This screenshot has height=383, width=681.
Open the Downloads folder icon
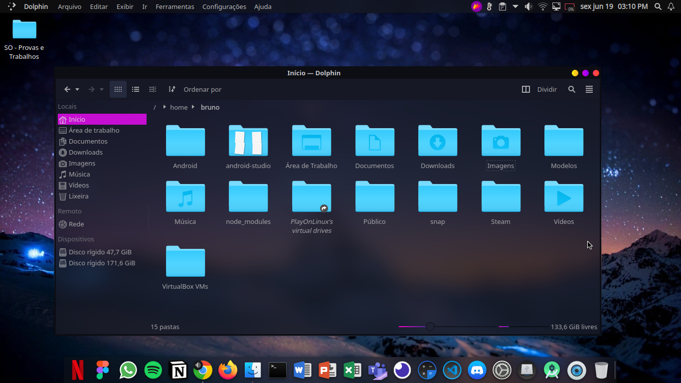click(x=437, y=141)
